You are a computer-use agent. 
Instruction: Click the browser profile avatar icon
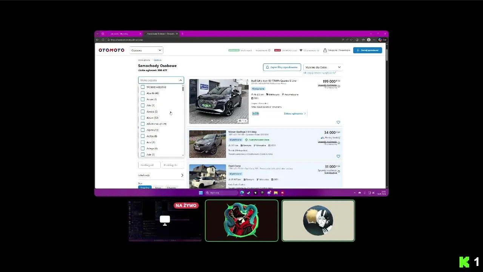(x=369, y=40)
